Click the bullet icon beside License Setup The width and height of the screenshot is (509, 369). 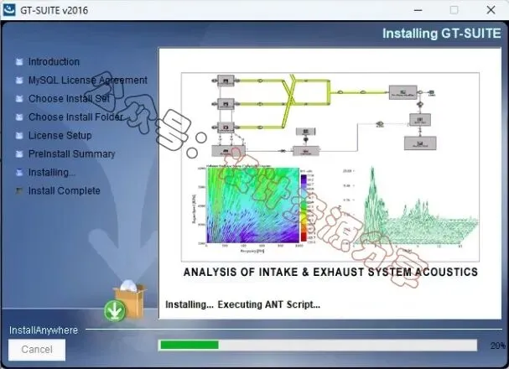tap(19, 136)
